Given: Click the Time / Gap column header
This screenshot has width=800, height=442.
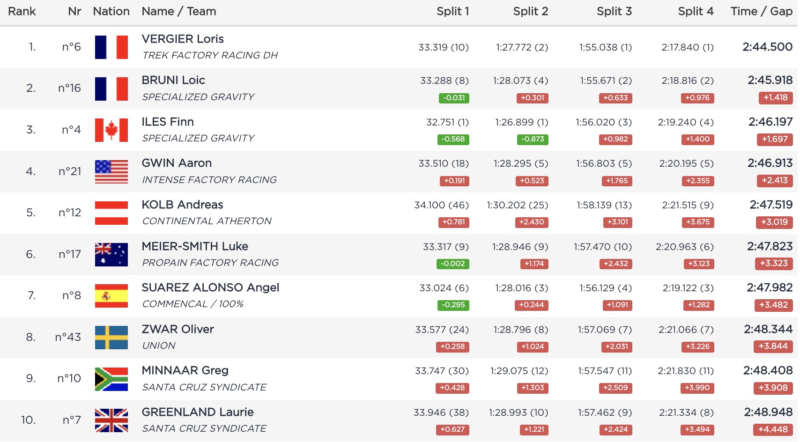Looking at the screenshot, I should tap(761, 12).
